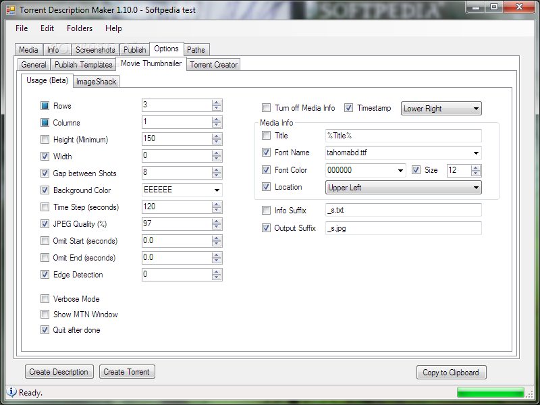
Task: Click the app icon in title bar
Action: pyautogui.click(x=10, y=9)
